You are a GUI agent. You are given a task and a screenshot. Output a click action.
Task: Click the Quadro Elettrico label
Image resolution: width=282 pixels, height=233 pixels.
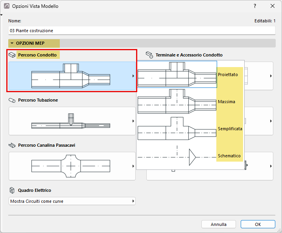pos(35,190)
